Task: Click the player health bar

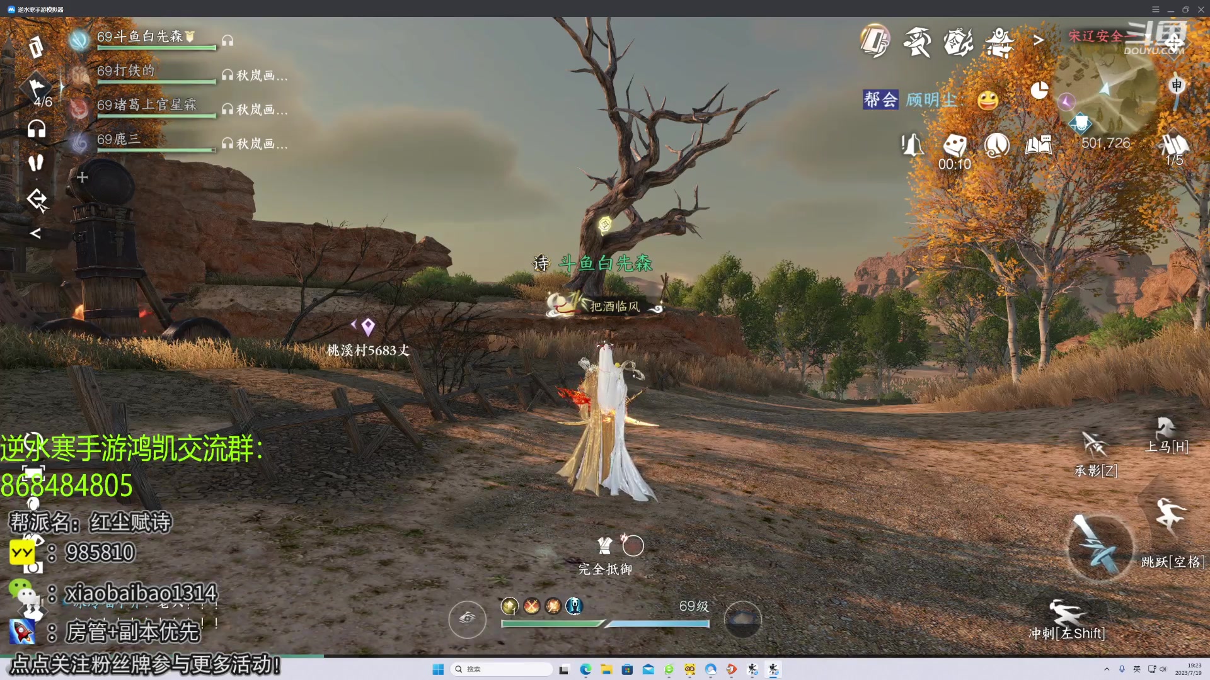Action: pos(552,624)
